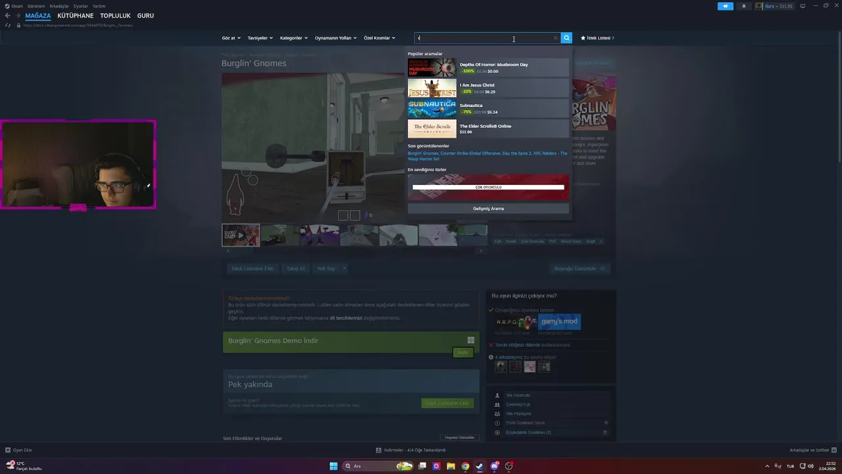Open the Oyunlar menu
Image resolution: width=842 pixels, height=474 pixels.
coord(80,6)
